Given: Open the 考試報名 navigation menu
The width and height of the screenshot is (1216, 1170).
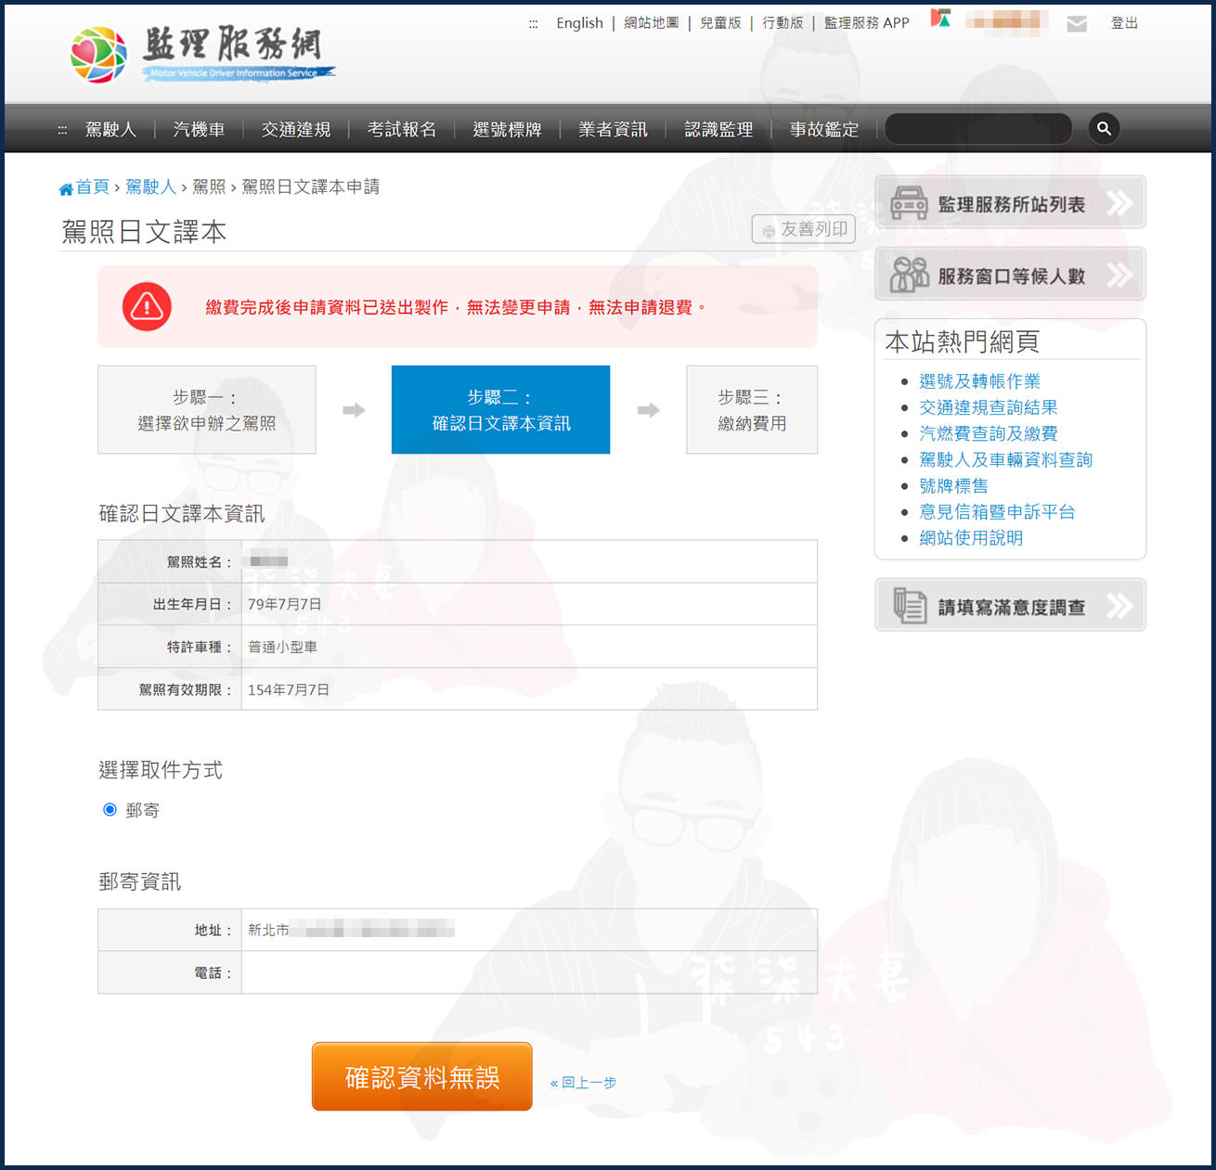Looking at the screenshot, I should [x=401, y=129].
